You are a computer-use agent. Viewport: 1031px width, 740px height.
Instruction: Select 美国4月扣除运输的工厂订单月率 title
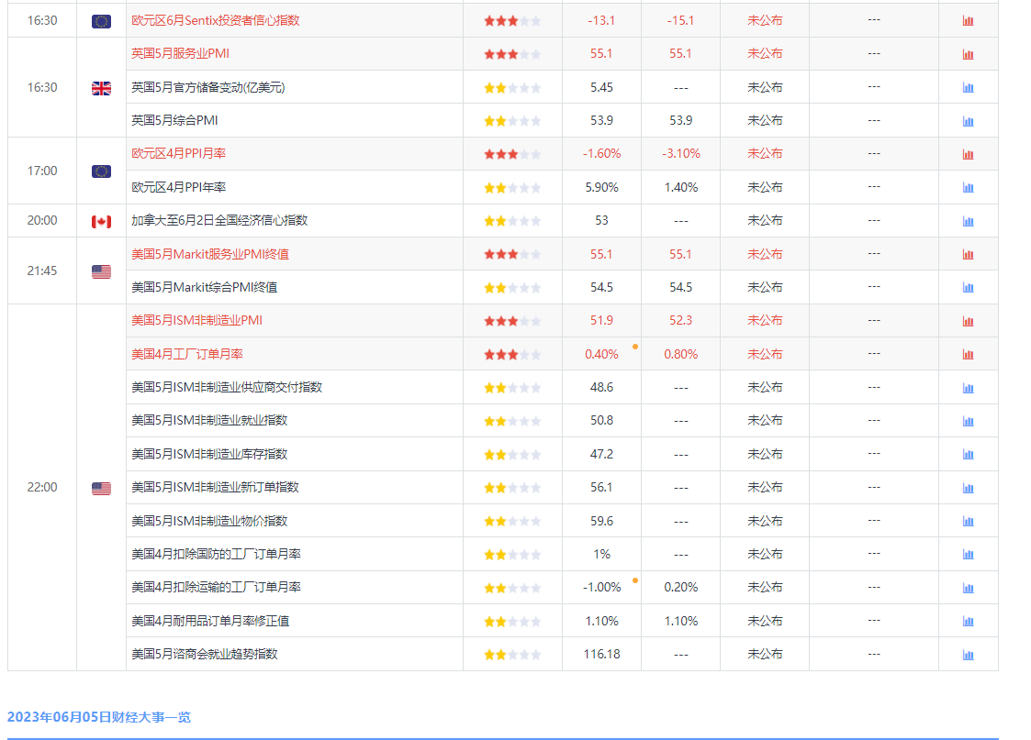pos(217,586)
